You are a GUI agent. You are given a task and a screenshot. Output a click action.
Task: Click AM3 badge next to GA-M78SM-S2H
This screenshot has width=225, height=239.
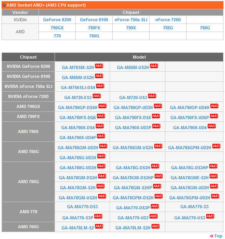click(x=99, y=66)
